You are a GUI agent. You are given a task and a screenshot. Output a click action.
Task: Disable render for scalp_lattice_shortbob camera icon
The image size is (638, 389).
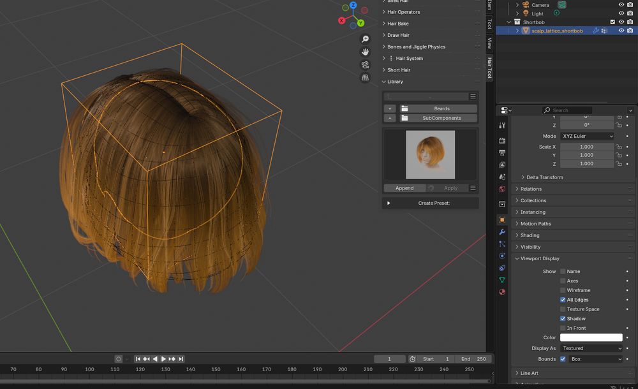click(630, 31)
